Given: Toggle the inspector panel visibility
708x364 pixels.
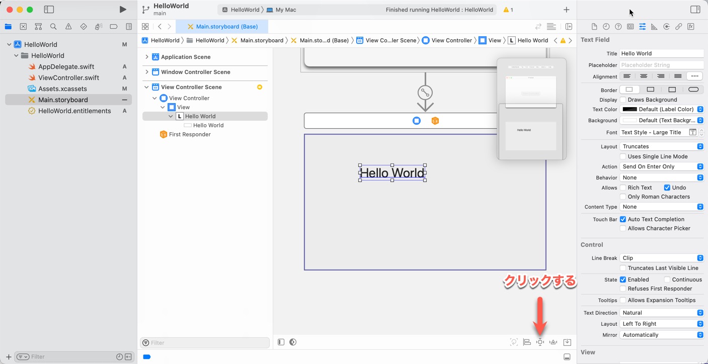Looking at the screenshot, I should [x=695, y=10].
